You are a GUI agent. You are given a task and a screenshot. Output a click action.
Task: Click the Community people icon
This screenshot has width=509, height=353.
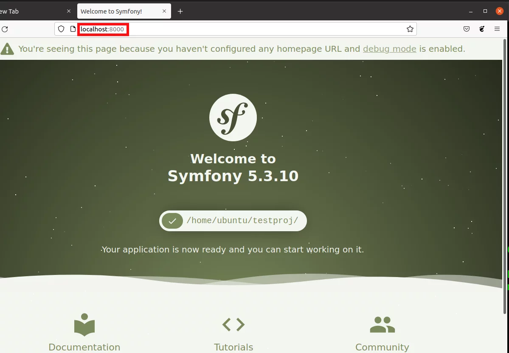click(382, 325)
